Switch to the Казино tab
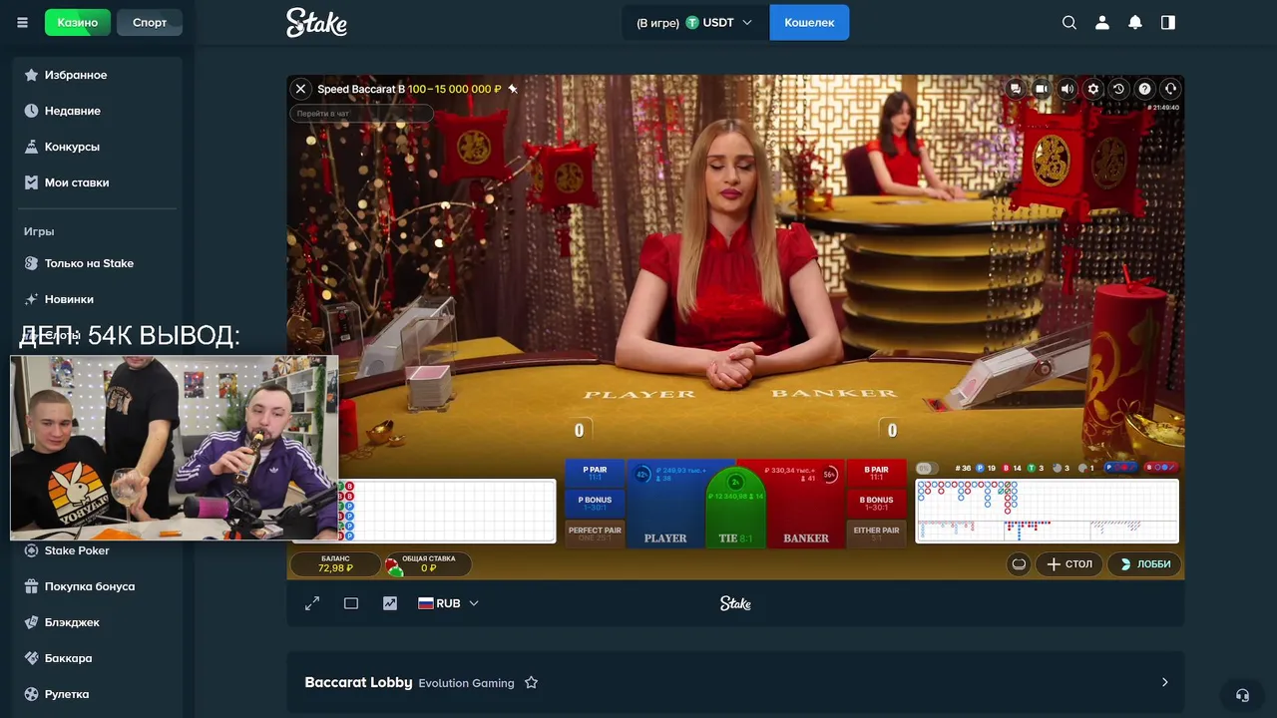This screenshot has height=718, width=1277. click(77, 22)
